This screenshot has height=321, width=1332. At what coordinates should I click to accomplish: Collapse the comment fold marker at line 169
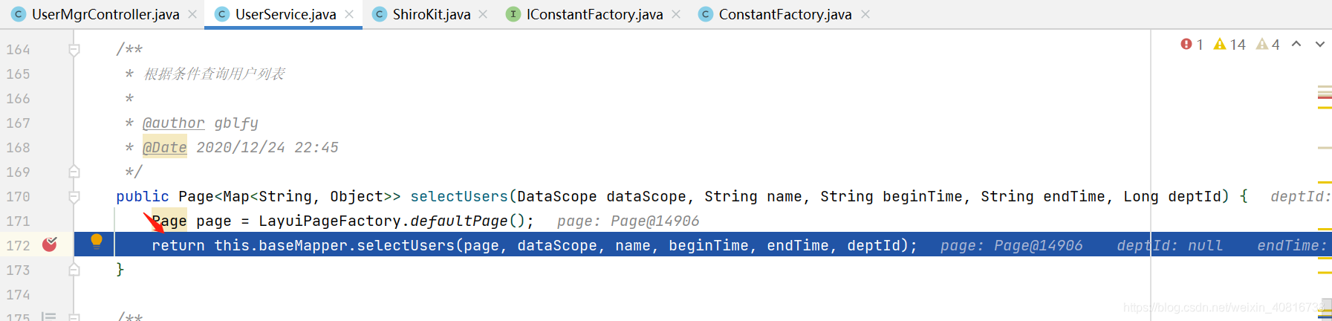click(x=74, y=172)
